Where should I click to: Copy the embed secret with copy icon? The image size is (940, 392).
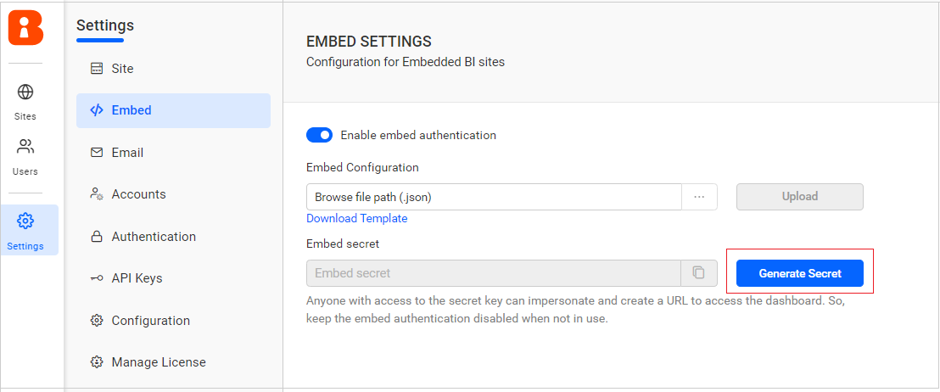(x=699, y=273)
